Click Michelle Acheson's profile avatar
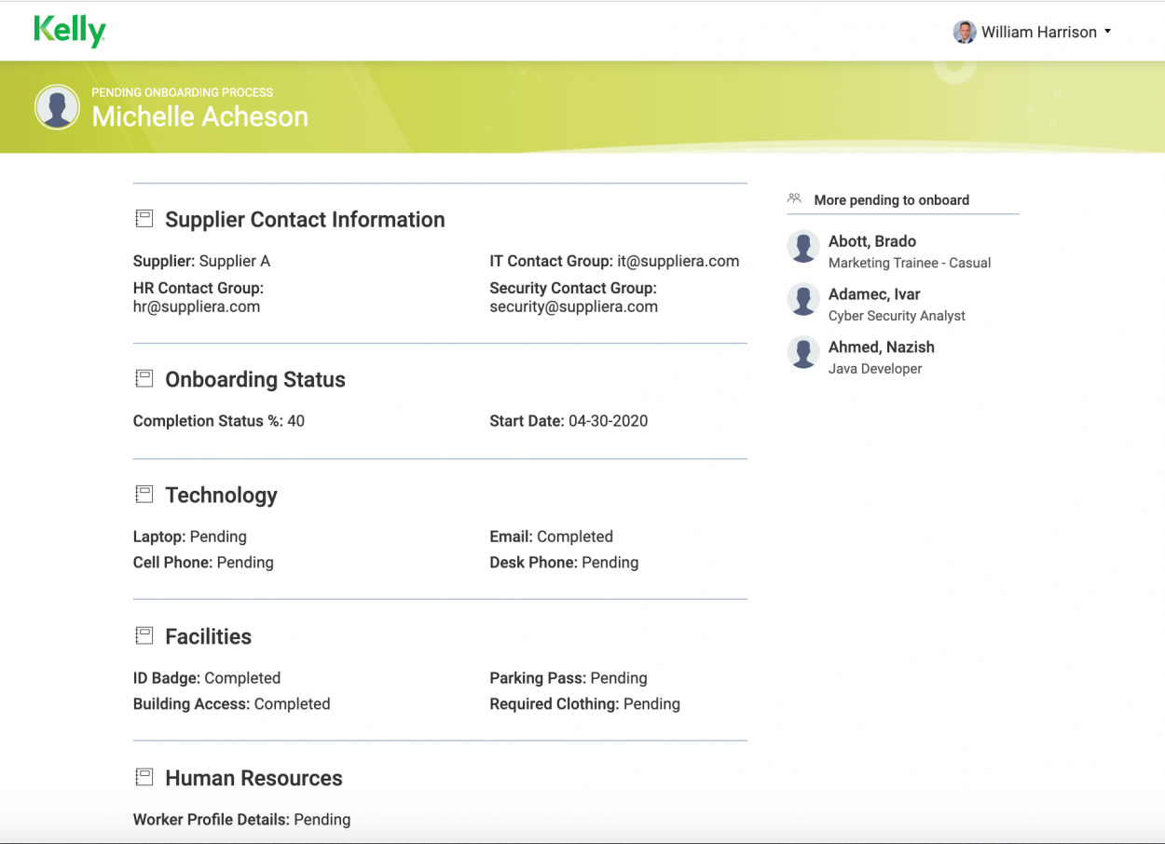Image resolution: width=1165 pixels, height=844 pixels. coord(56,106)
